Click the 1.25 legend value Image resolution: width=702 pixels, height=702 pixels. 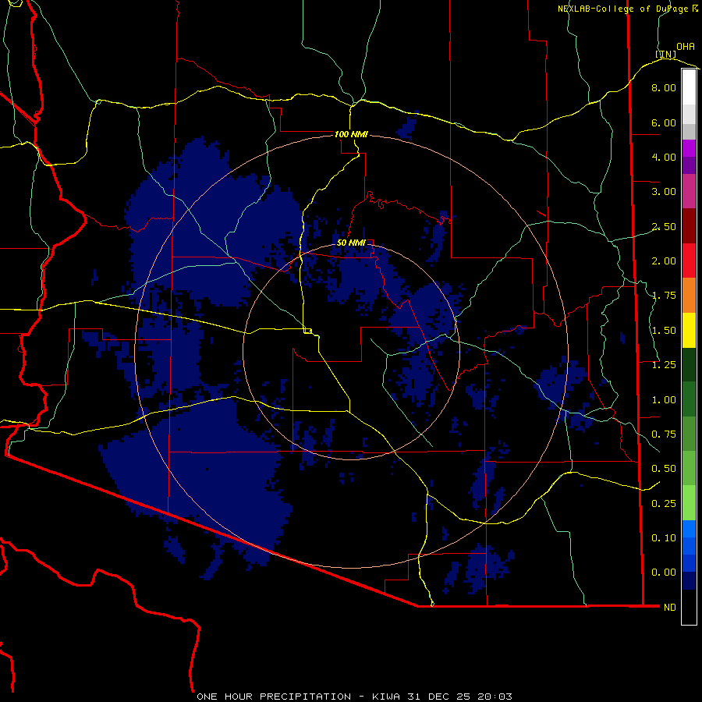664,365
